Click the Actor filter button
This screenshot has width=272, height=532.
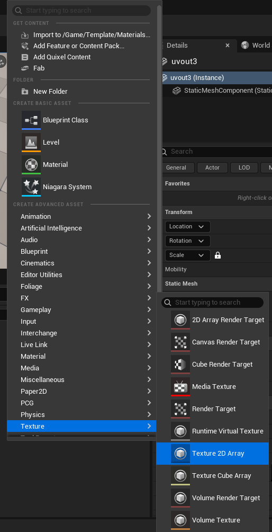212,167
